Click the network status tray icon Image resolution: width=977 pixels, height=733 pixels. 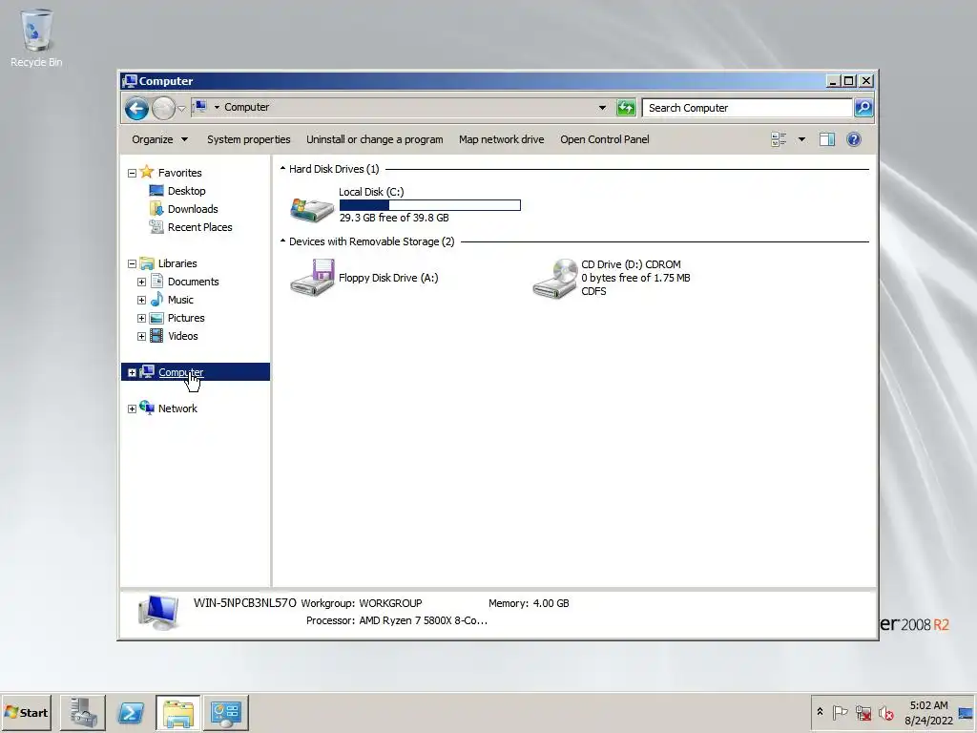[x=863, y=712]
